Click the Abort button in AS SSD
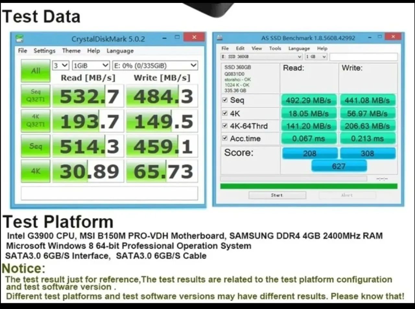The width and height of the screenshot is (415, 309). 347,195
